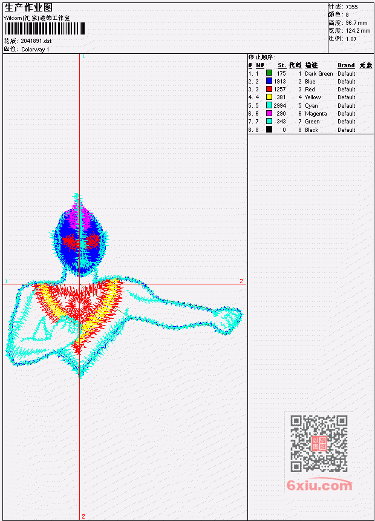Pick the swatch in the row described Green
Screen dimensions: 375x521
click(x=269, y=121)
